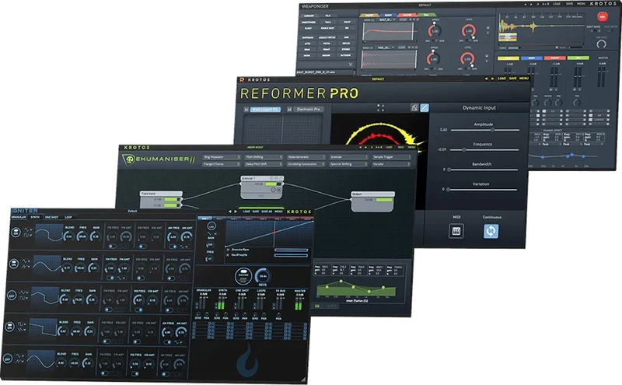Switch to LOOP tab in Igniter
The image size is (622, 385).
click(68, 218)
